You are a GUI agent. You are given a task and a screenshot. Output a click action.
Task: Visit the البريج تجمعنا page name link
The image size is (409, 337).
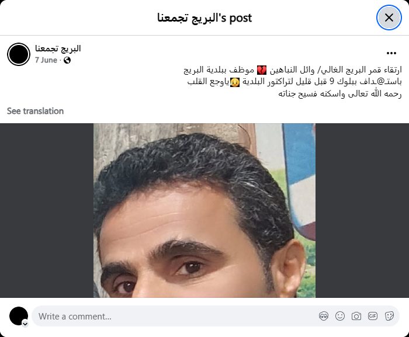(58, 48)
